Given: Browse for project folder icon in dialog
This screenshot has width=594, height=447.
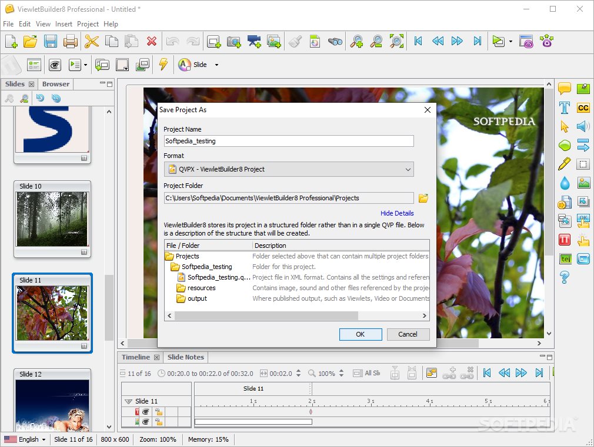Looking at the screenshot, I should pyautogui.click(x=423, y=198).
